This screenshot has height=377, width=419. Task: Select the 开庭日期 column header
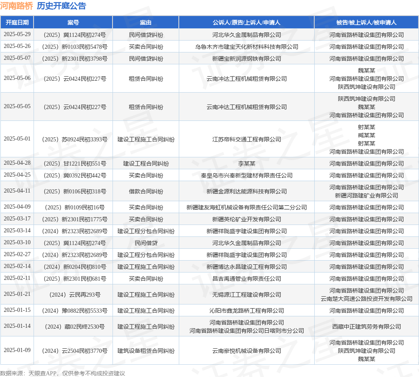click(x=17, y=23)
